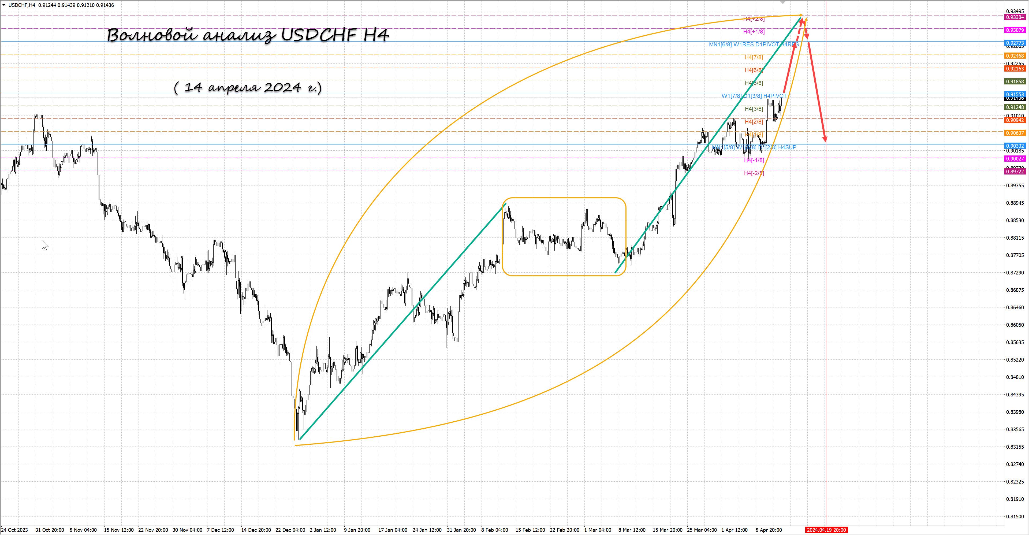Click the magenta 0.93384 price label

point(1015,17)
